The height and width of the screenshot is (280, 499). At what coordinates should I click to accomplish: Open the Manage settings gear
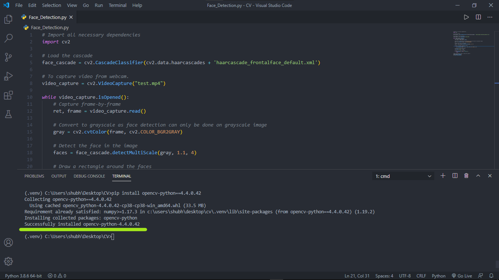[8, 261]
